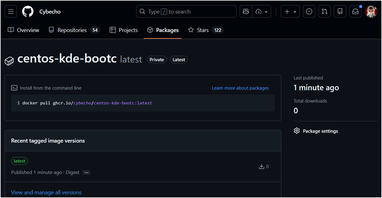Image resolution: width=382 pixels, height=198 pixels.
Task: Expand the Copilot options dropdown
Action: [262, 12]
